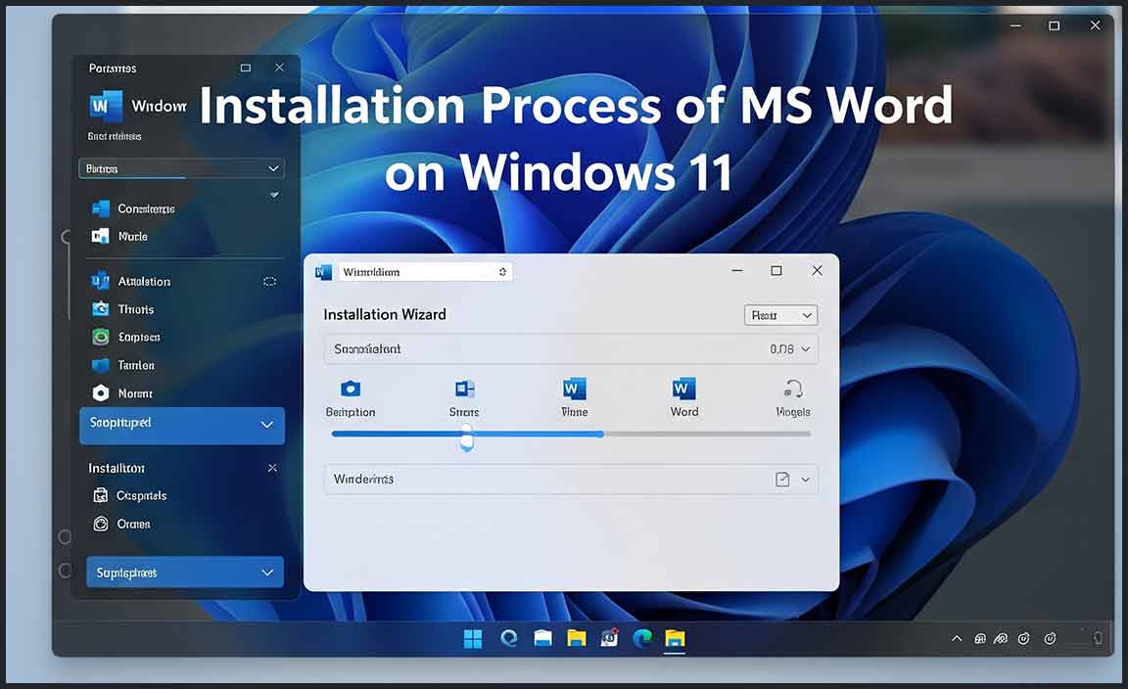Select the "Consinents" item in the sidebar
The width and height of the screenshot is (1128, 689).
(x=145, y=208)
